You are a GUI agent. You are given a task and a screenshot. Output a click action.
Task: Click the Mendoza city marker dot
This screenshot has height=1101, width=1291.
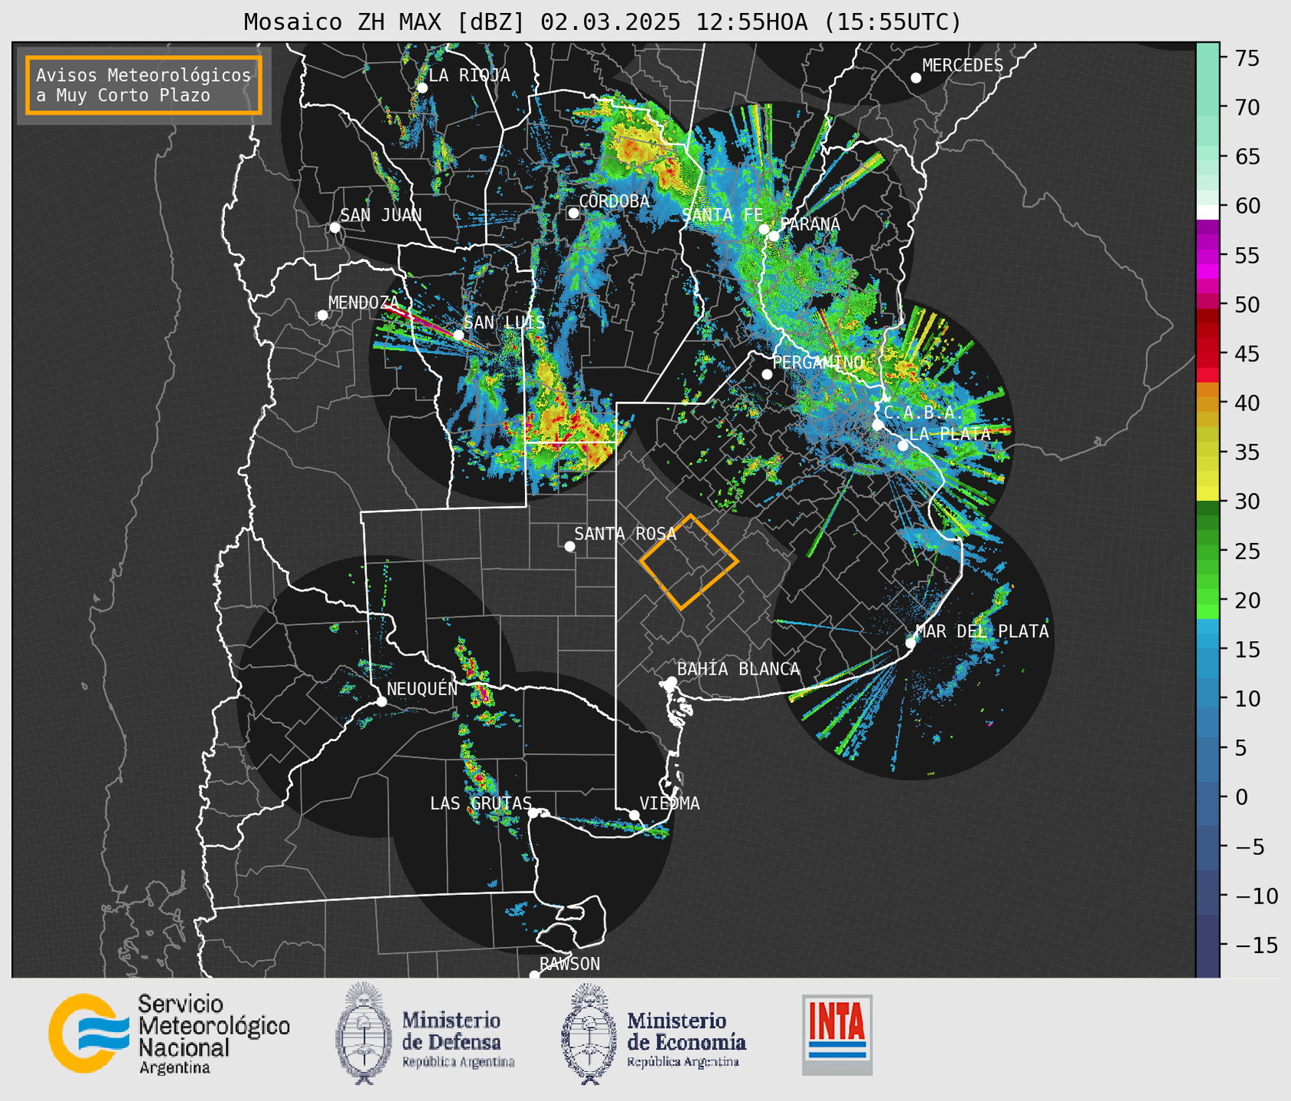(x=322, y=315)
